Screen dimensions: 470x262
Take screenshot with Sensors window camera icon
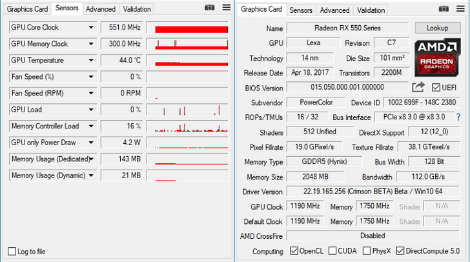pyautogui.click(x=210, y=8)
